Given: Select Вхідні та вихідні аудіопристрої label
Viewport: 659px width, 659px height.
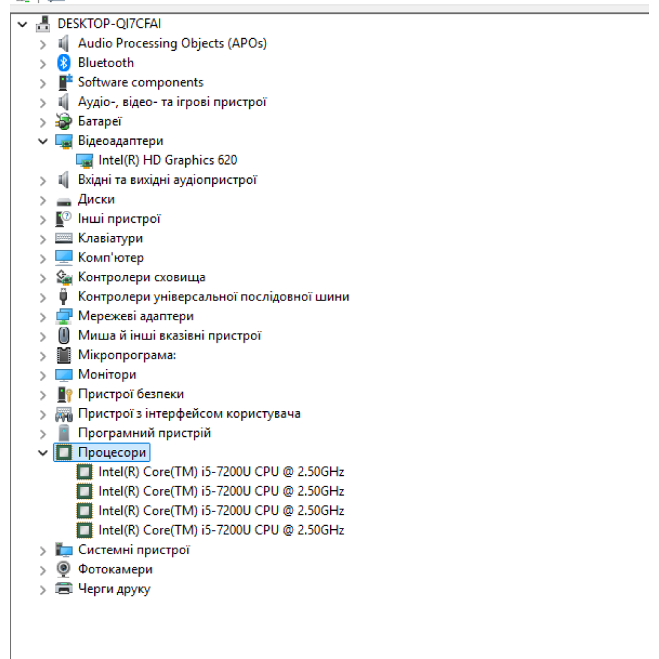Looking at the screenshot, I should pyautogui.click(x=167, y=180).
